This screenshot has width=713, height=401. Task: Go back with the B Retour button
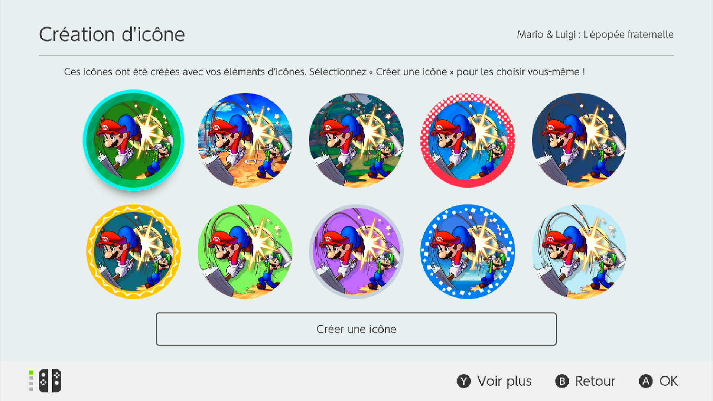585,381
